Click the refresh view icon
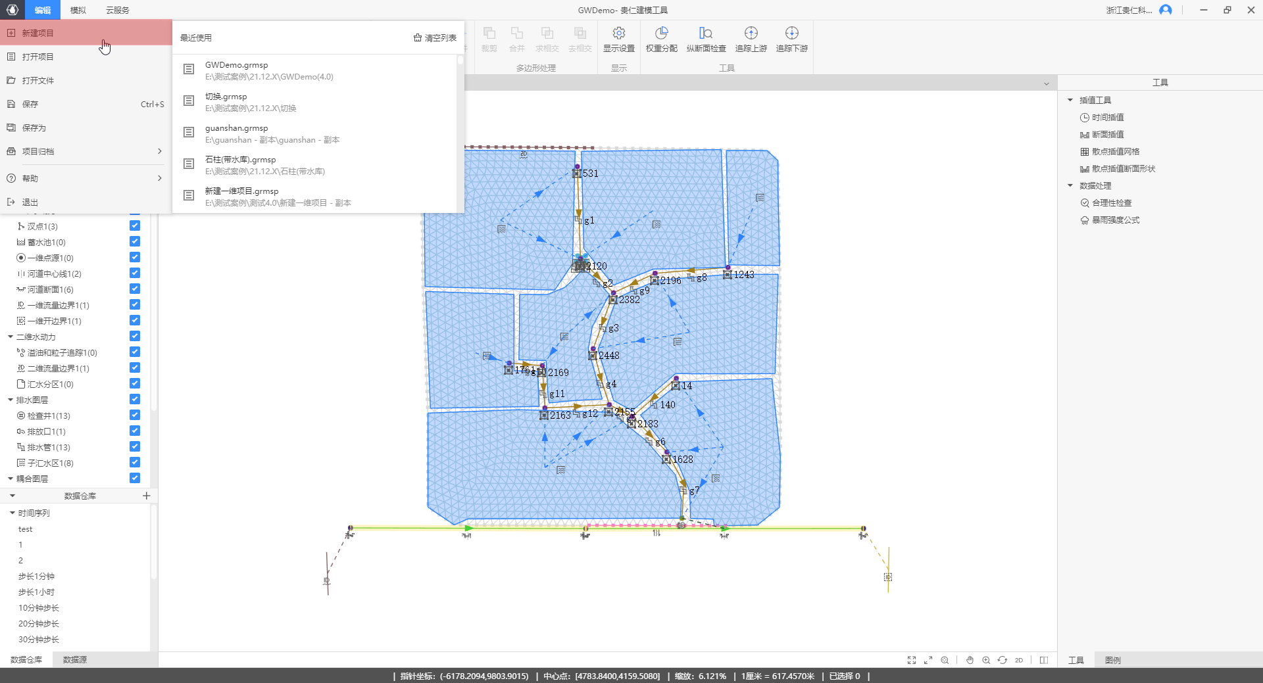The image size is (1263, 683). pos(1003,660)
